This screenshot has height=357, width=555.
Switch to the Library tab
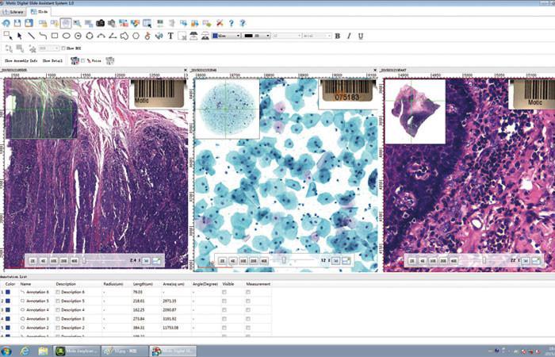(x=15, y=13)
